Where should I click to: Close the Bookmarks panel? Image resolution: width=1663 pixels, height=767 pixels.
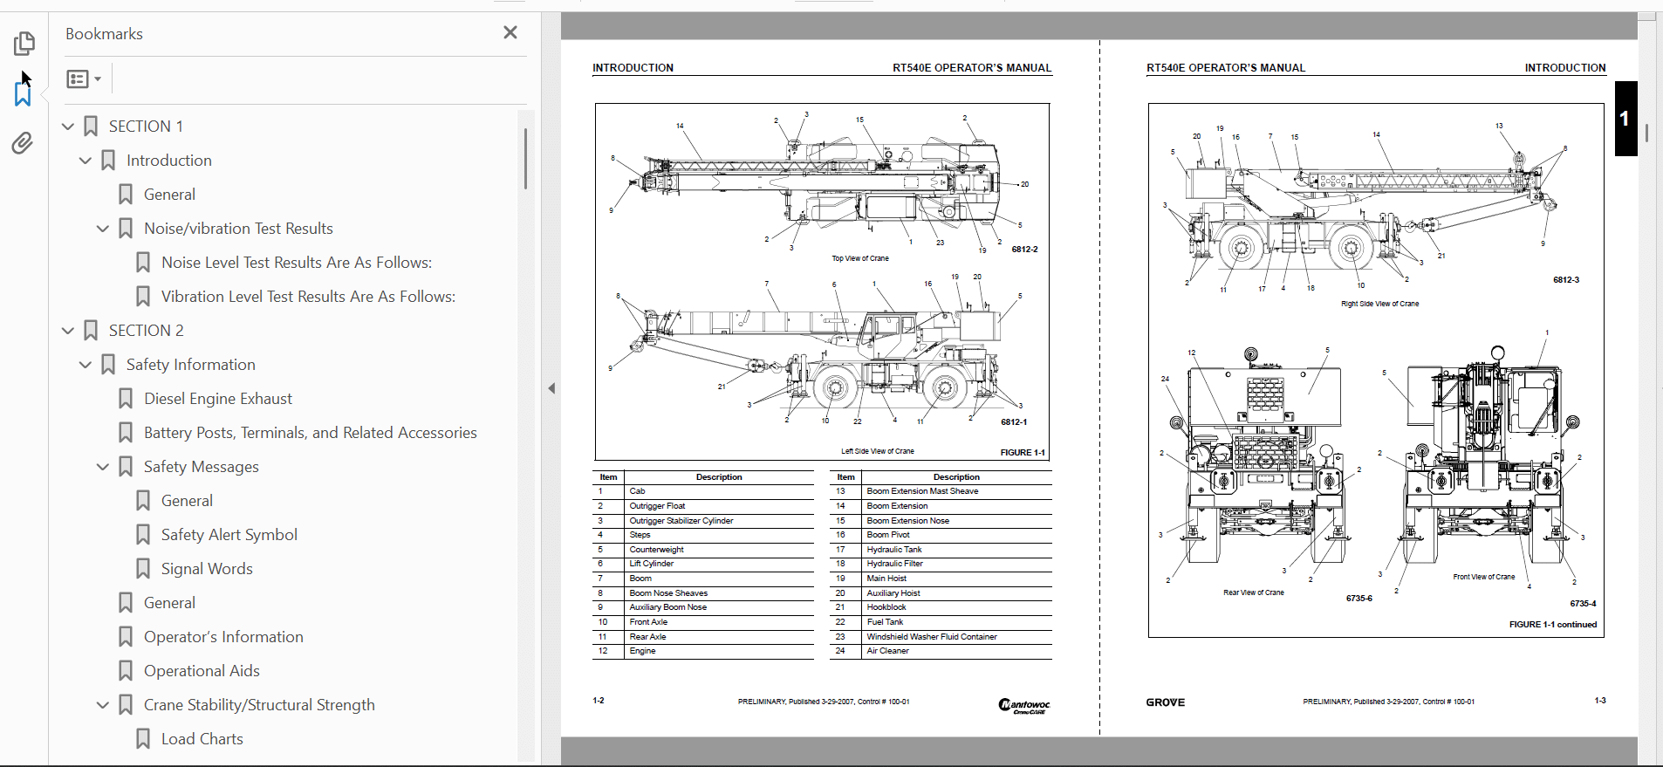click(510, 32)
